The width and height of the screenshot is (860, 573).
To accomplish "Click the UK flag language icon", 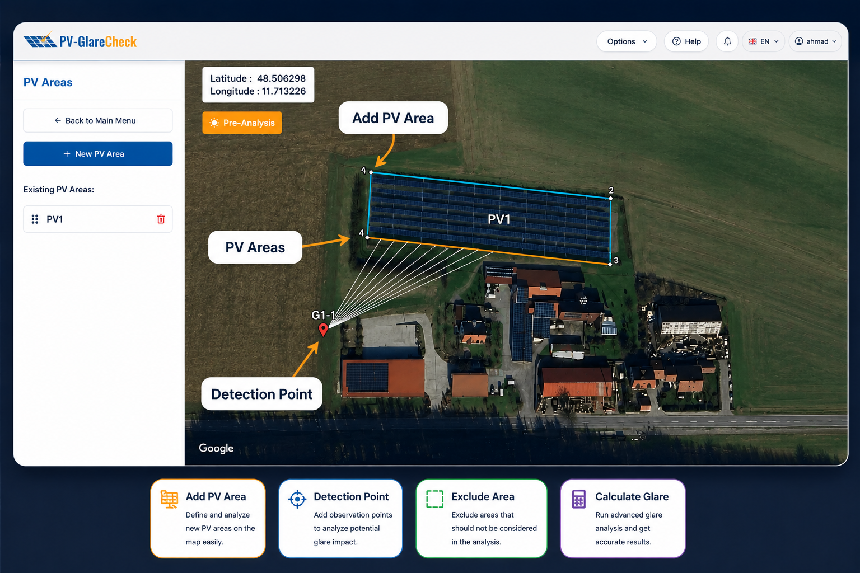I will point(752,41).
